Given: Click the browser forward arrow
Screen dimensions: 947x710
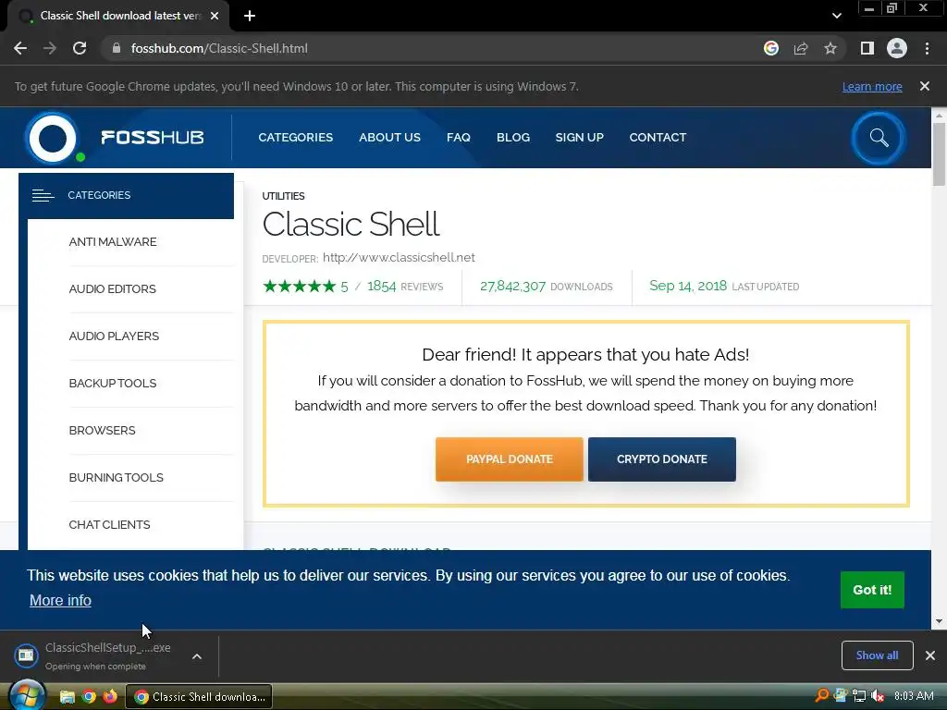Looking at the screenshot, I should pyautogui.click(x=50, y=48).
